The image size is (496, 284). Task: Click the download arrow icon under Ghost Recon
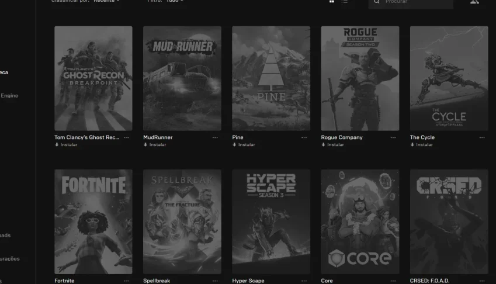[57, 144]
